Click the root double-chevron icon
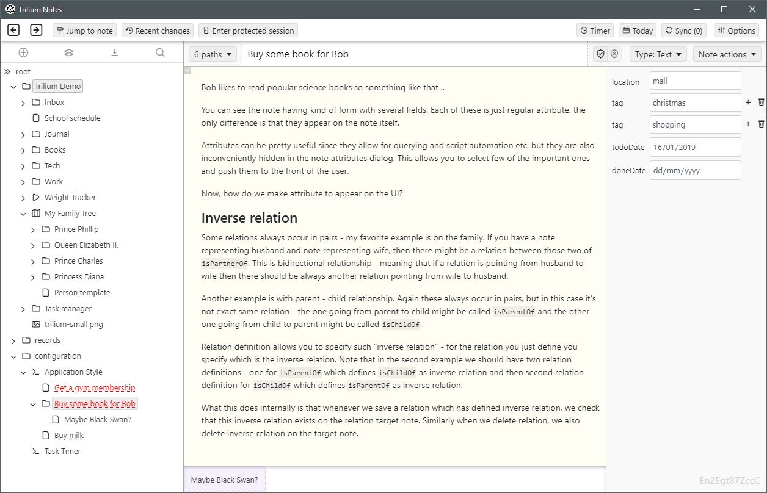The image size is (767, 493). coord(7,71)
